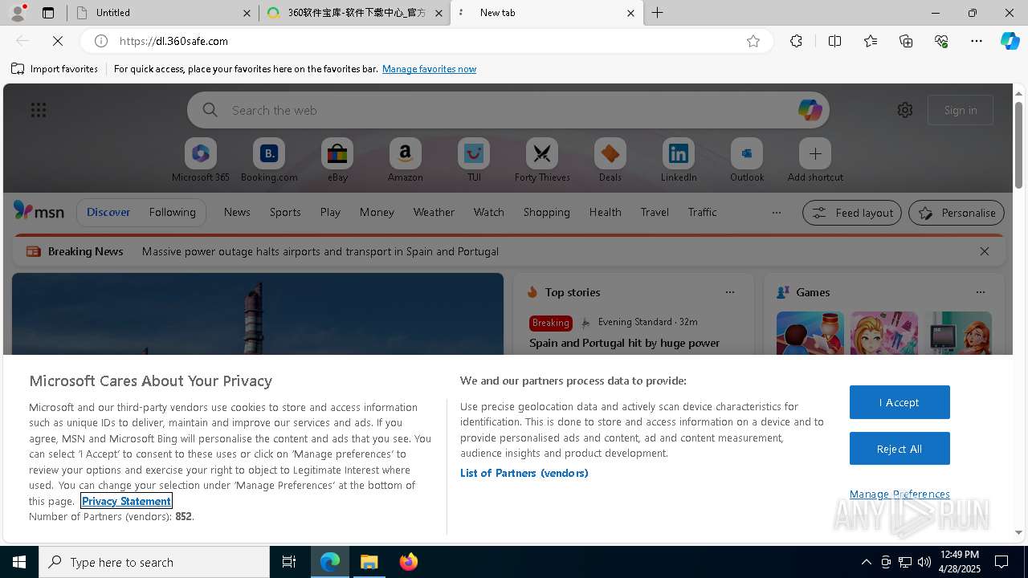Image resolution: width=1028 pixels, height=578 pixels.
Task: Open Settings and more ellipsis menu
Action: [x=977, y=41]
